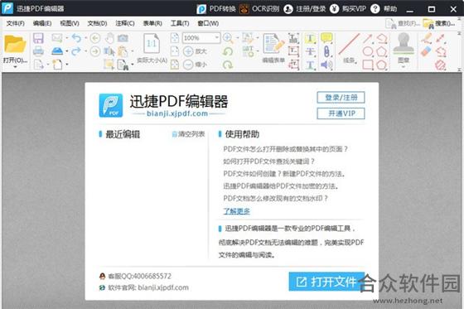Open the Redo history dropdown arrow

(86, 51)
